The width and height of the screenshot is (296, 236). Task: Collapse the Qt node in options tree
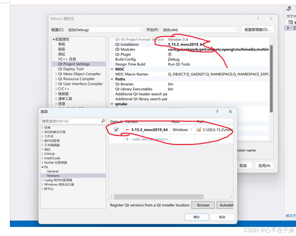(42, 167)
